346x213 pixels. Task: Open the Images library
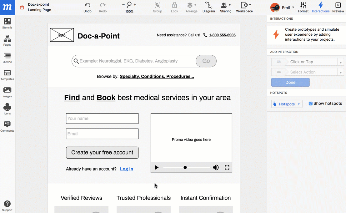7,92
